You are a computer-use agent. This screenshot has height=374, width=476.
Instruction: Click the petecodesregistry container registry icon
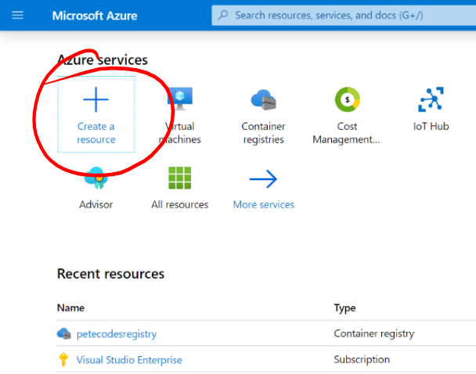click(64, 333)
